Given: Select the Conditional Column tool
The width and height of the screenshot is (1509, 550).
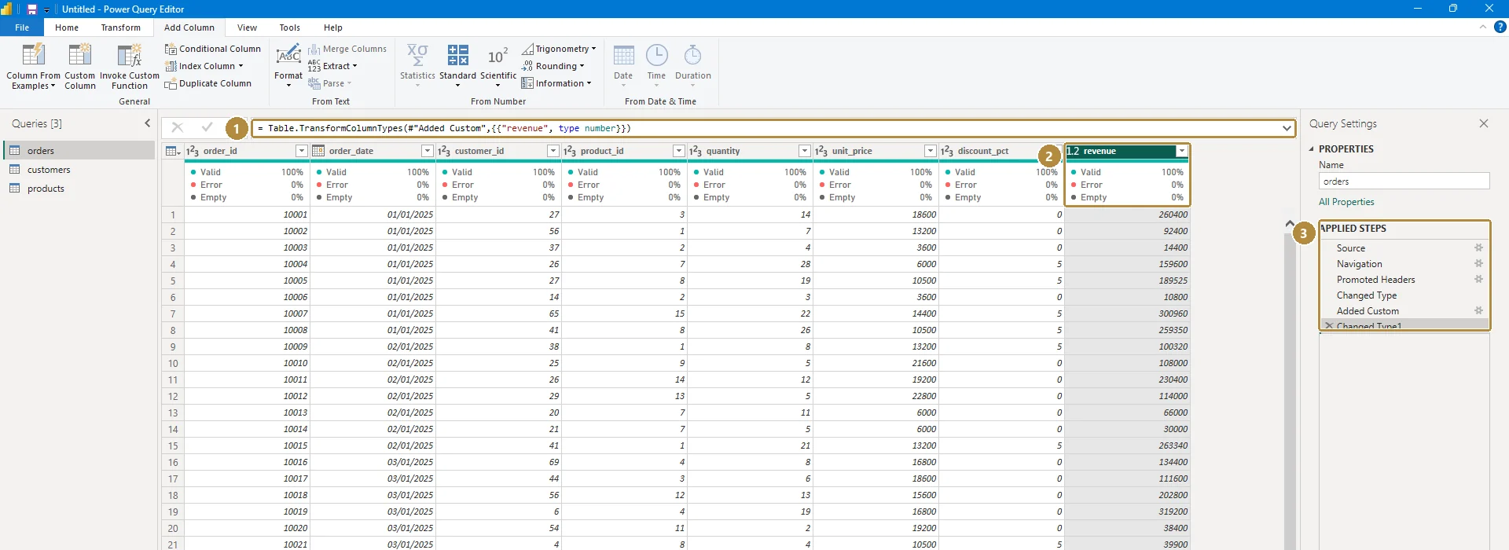Looking at the screenshot, I should tap(212, 49).
